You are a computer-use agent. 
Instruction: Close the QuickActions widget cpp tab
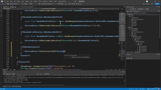20,7
